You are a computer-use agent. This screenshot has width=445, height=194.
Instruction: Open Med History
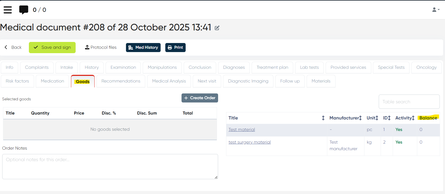pos(143,47)
